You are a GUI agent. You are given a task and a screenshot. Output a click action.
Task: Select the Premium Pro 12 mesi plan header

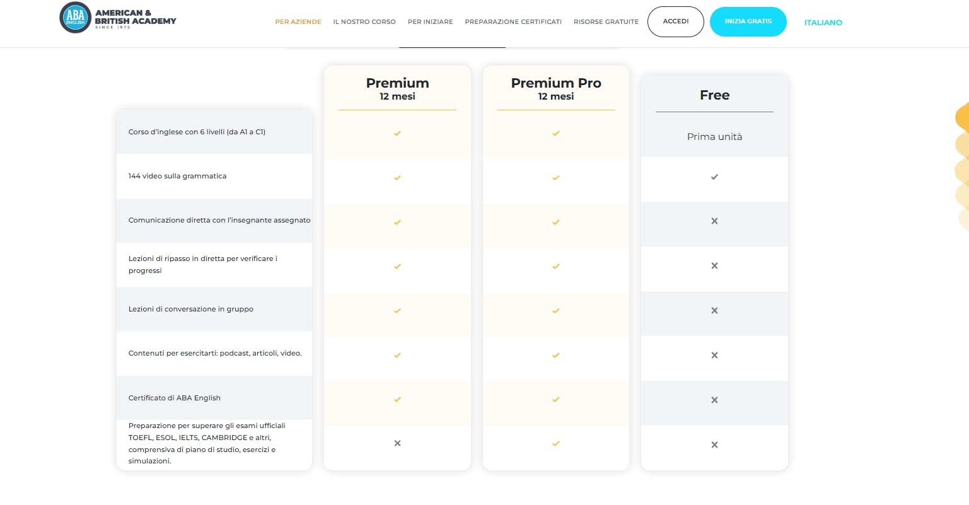(x=555, y=89)
